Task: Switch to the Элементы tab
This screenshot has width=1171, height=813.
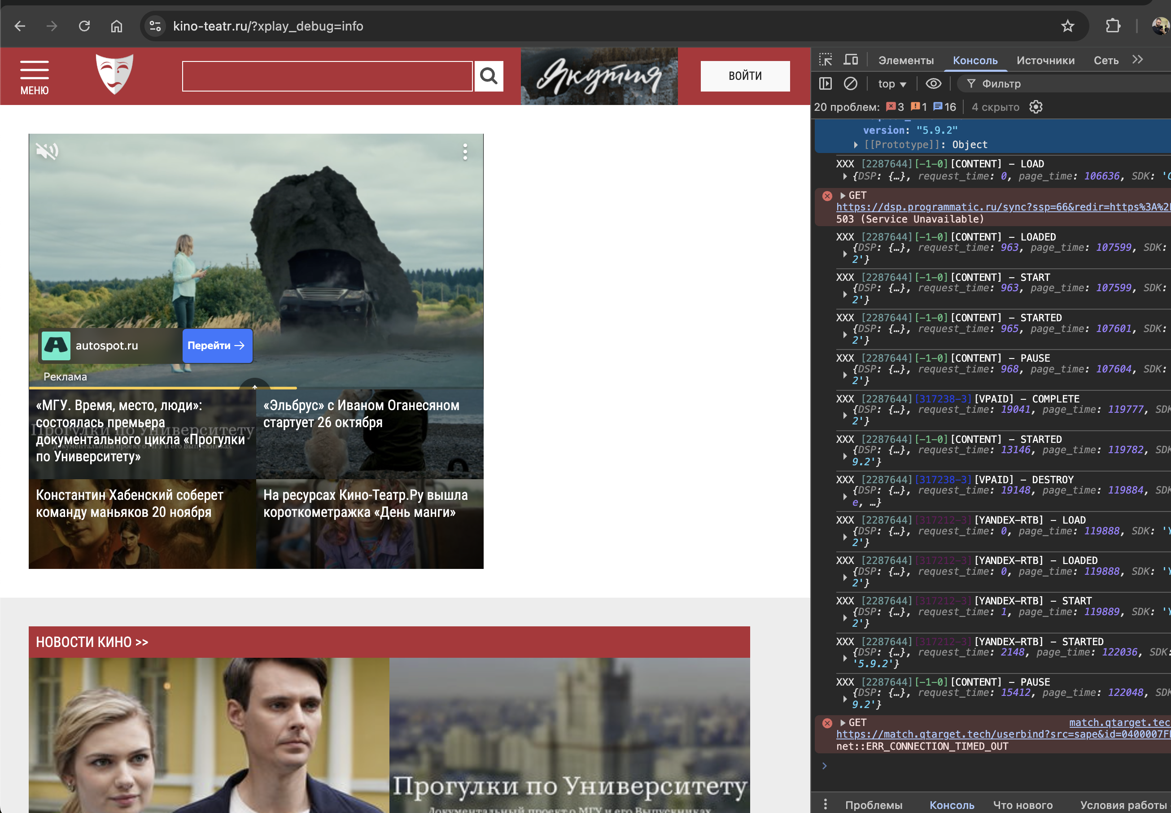Action: (906, 61)
